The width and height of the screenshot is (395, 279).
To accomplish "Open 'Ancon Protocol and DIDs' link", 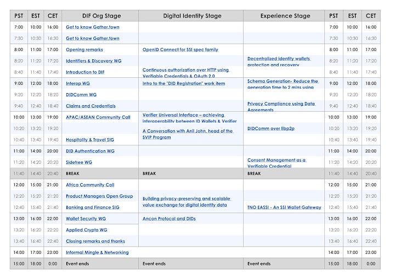I will click(169, 219).
